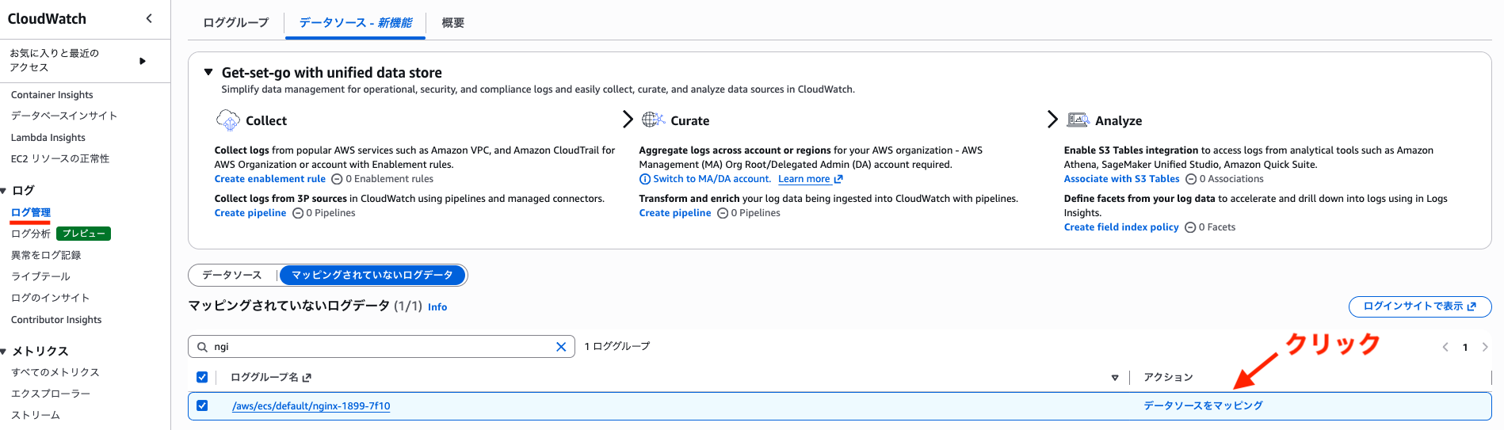Expand お気に入りと最近のアクセス in the sidebar

point(143,61)
